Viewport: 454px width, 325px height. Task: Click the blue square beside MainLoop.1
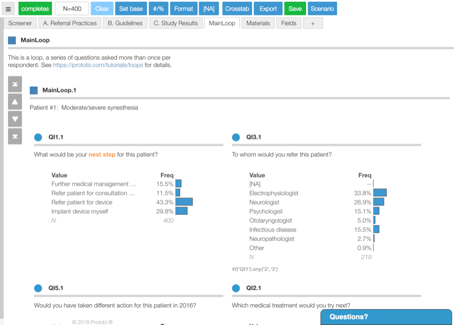coord(34,90)
